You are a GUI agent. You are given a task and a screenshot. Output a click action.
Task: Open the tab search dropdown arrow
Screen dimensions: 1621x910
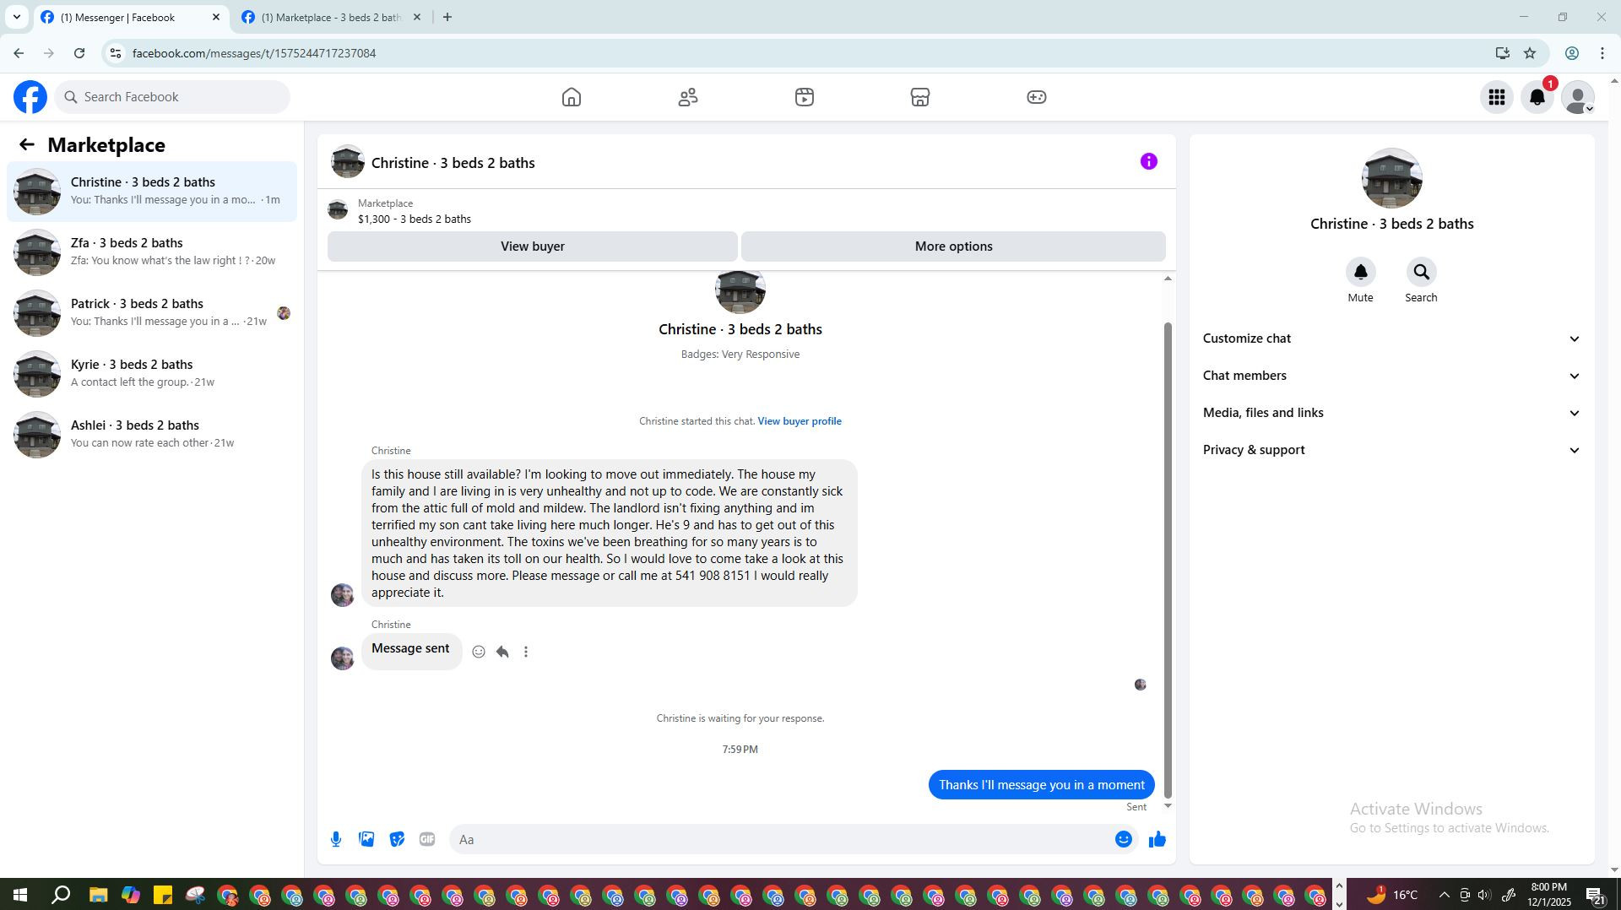(16, 17)
